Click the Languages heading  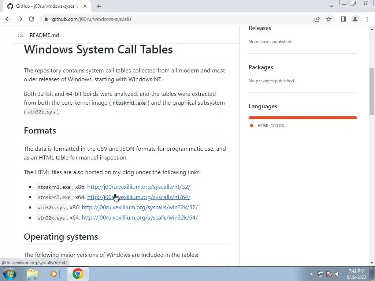click(x=263, y=106)
